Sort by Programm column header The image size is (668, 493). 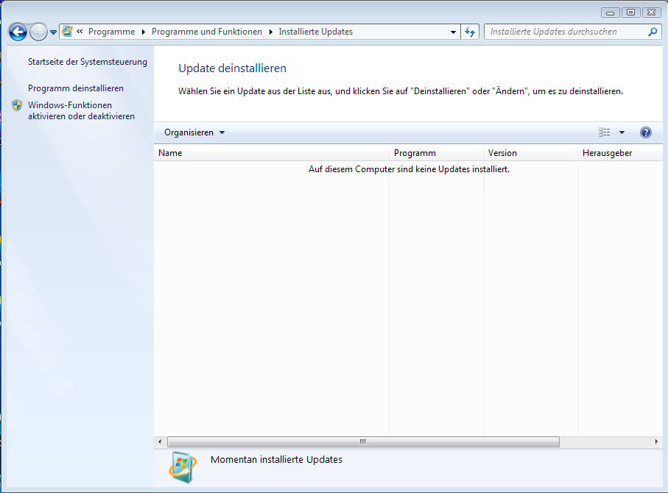pyautogui.click(x=436, y=153)
